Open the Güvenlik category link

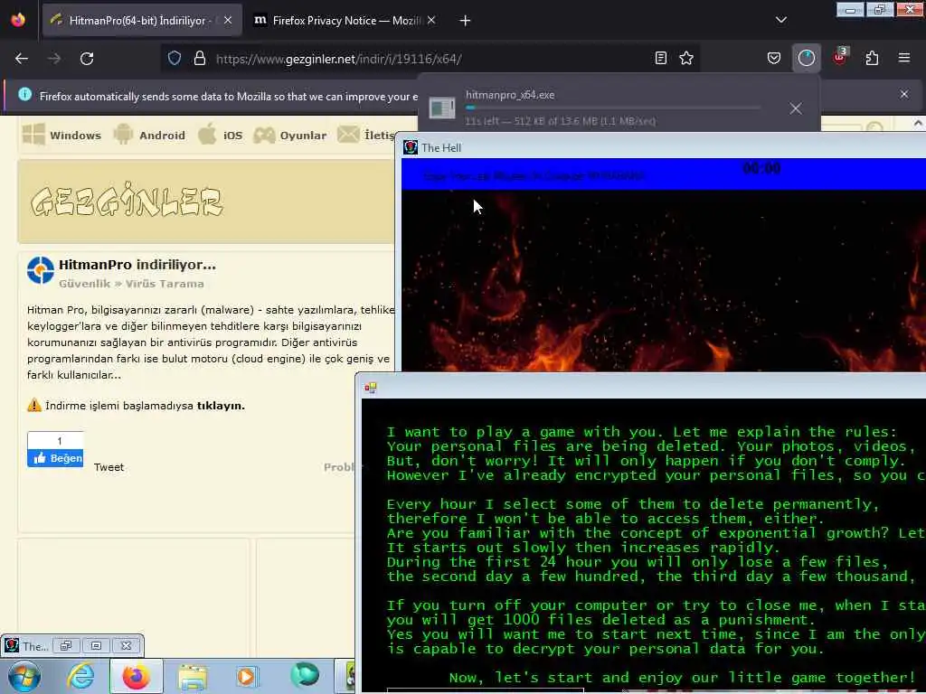click(x=84, y=284)
